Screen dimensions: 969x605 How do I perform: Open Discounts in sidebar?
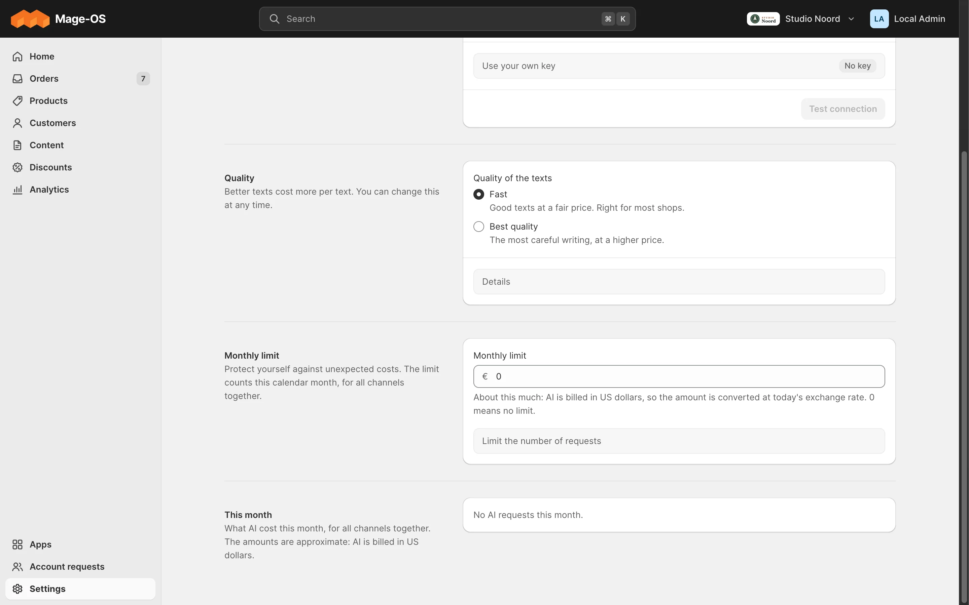(80, 167)
